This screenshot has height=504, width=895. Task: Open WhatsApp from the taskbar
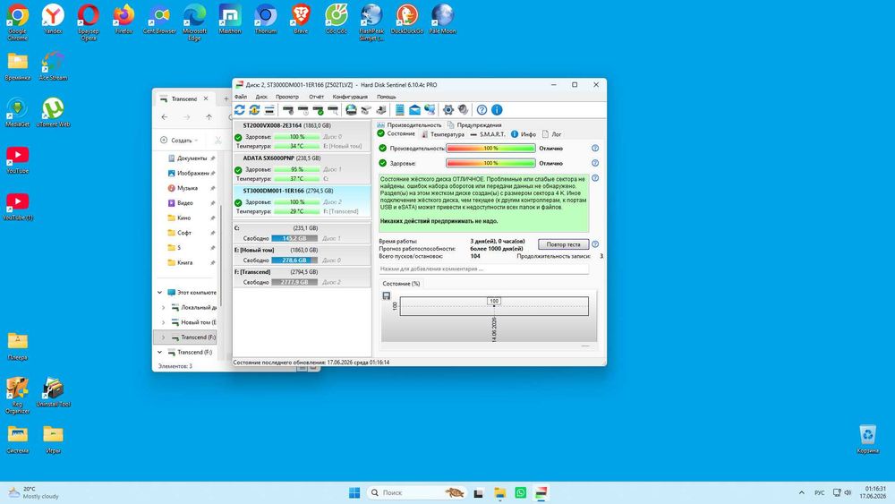[x=520, y=492]
